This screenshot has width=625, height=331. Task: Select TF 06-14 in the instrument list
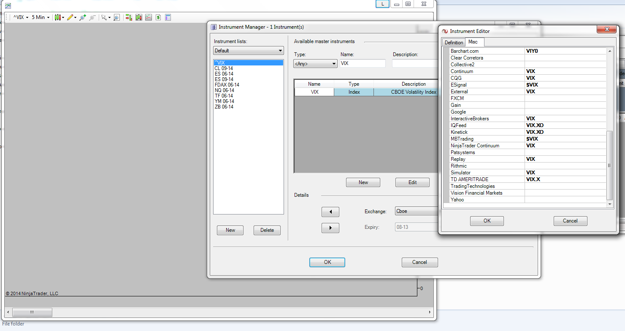pyautogui.click(x=224, y=96)
